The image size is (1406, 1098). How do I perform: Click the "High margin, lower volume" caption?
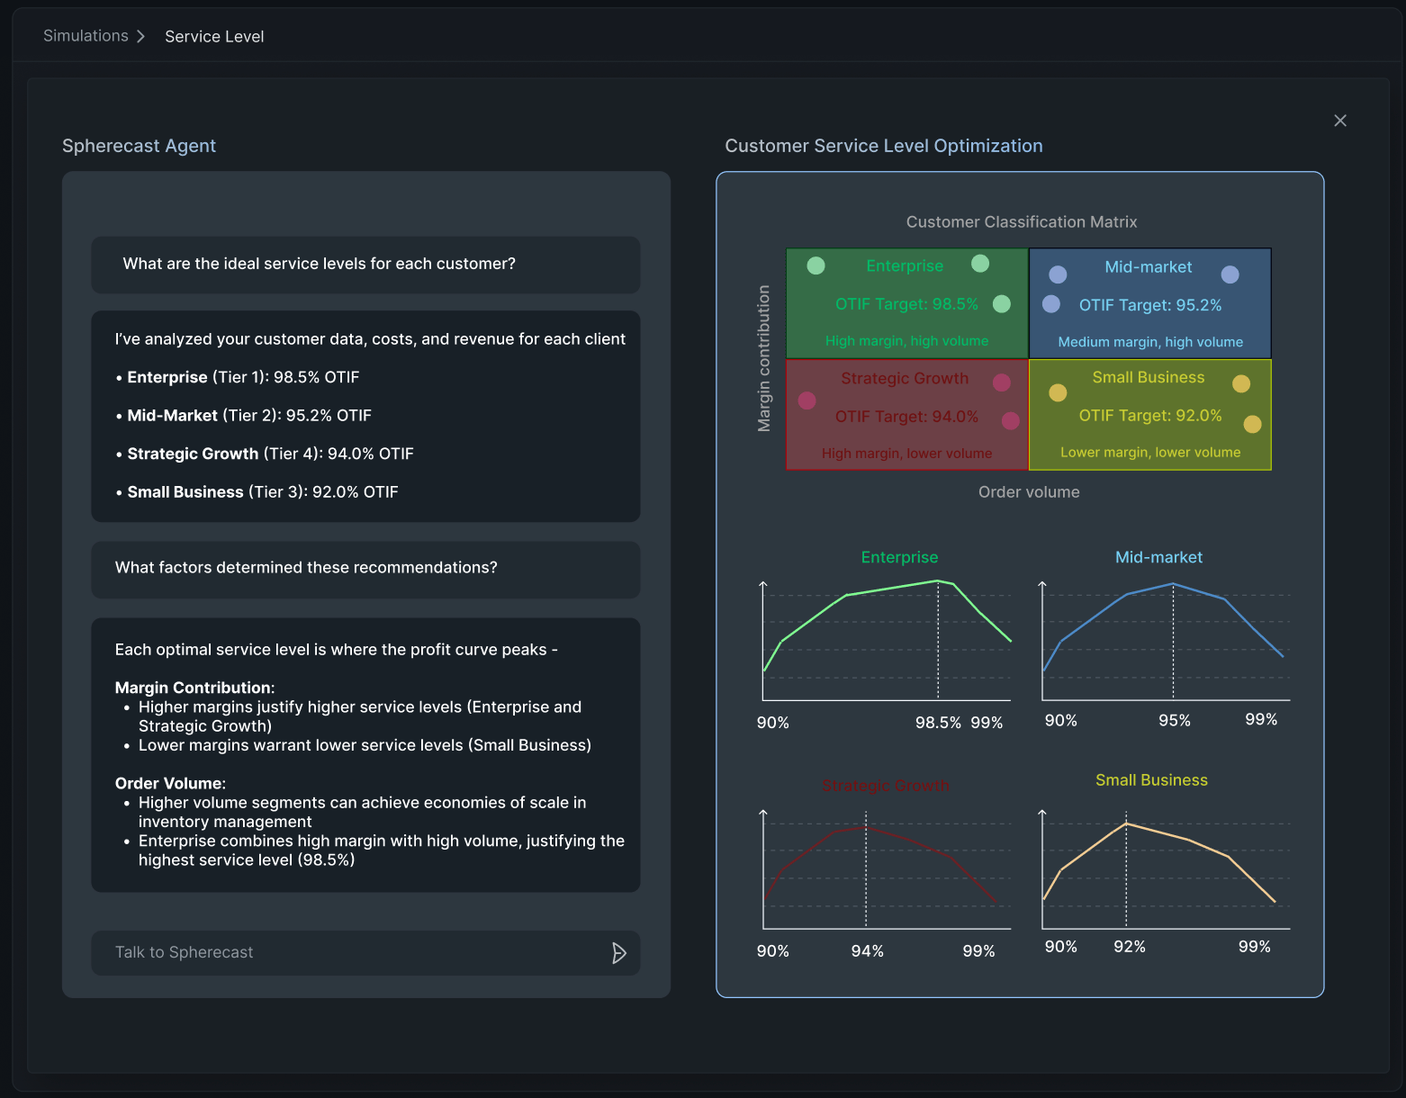906,454
